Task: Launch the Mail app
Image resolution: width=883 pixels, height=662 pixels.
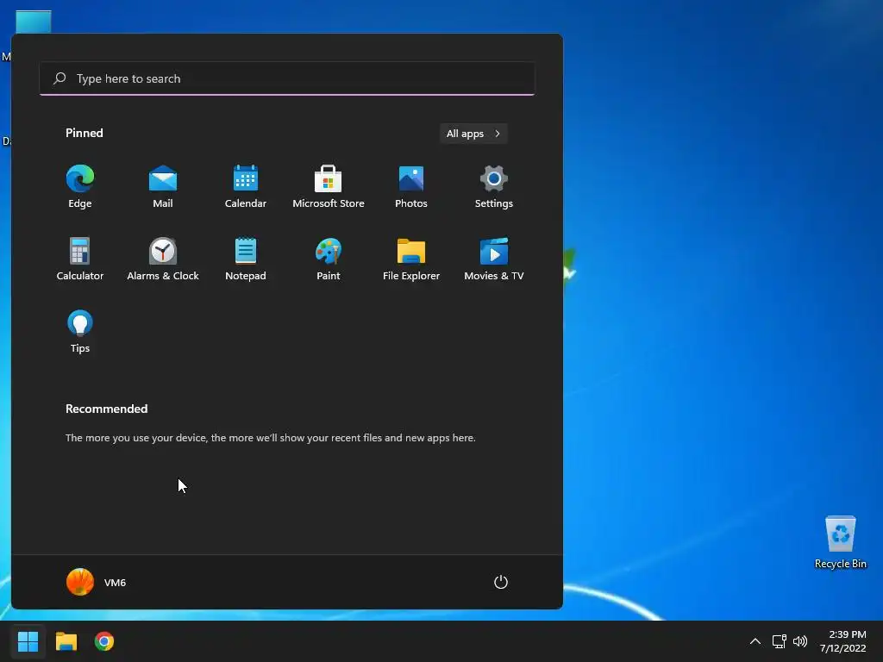Action: (163, 187)
